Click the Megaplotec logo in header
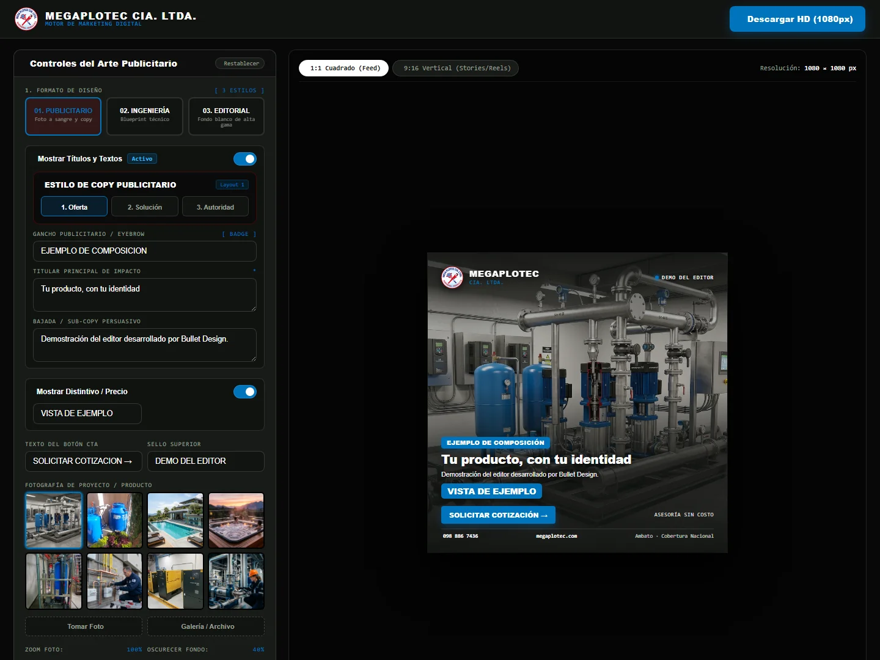 pyautogui.click(x=26, y=19)
